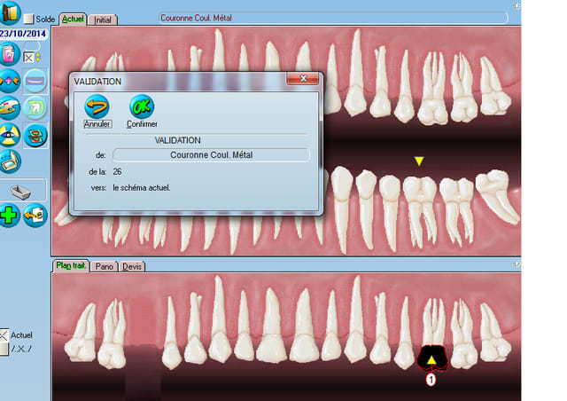This screenshot has height=401, width=567.
Task: Toggle the /..X../ checkbox
Action: tap(5, 349)
